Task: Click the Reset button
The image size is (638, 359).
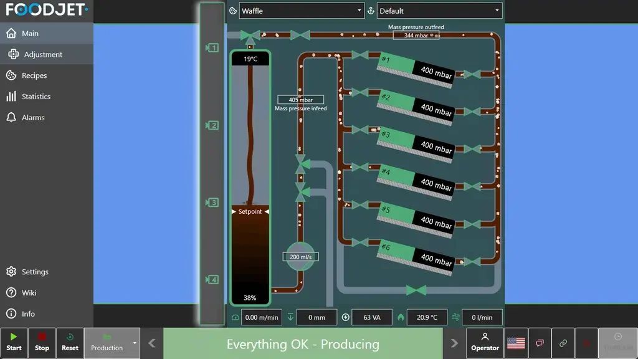Action: coord(70,343)
